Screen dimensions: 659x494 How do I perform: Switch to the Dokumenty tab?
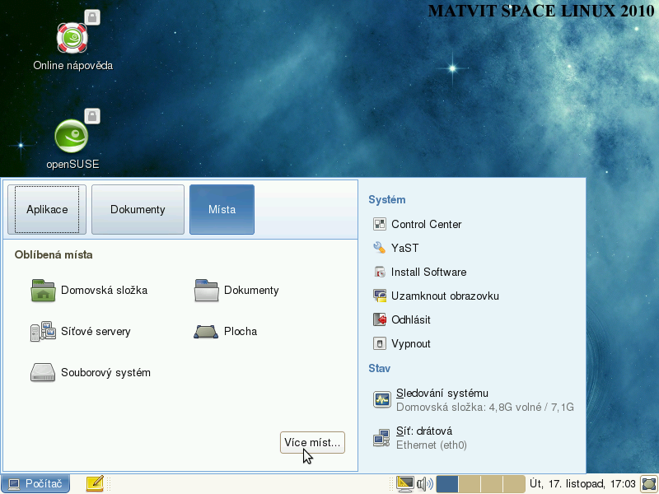click(138, 209)
